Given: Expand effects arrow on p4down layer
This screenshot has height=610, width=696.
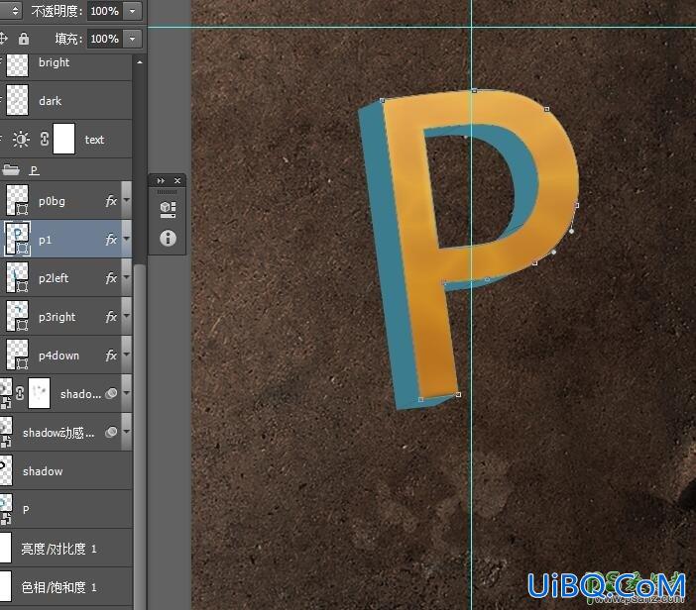Looking at the screenshot, I should click(x=127, y=355).
